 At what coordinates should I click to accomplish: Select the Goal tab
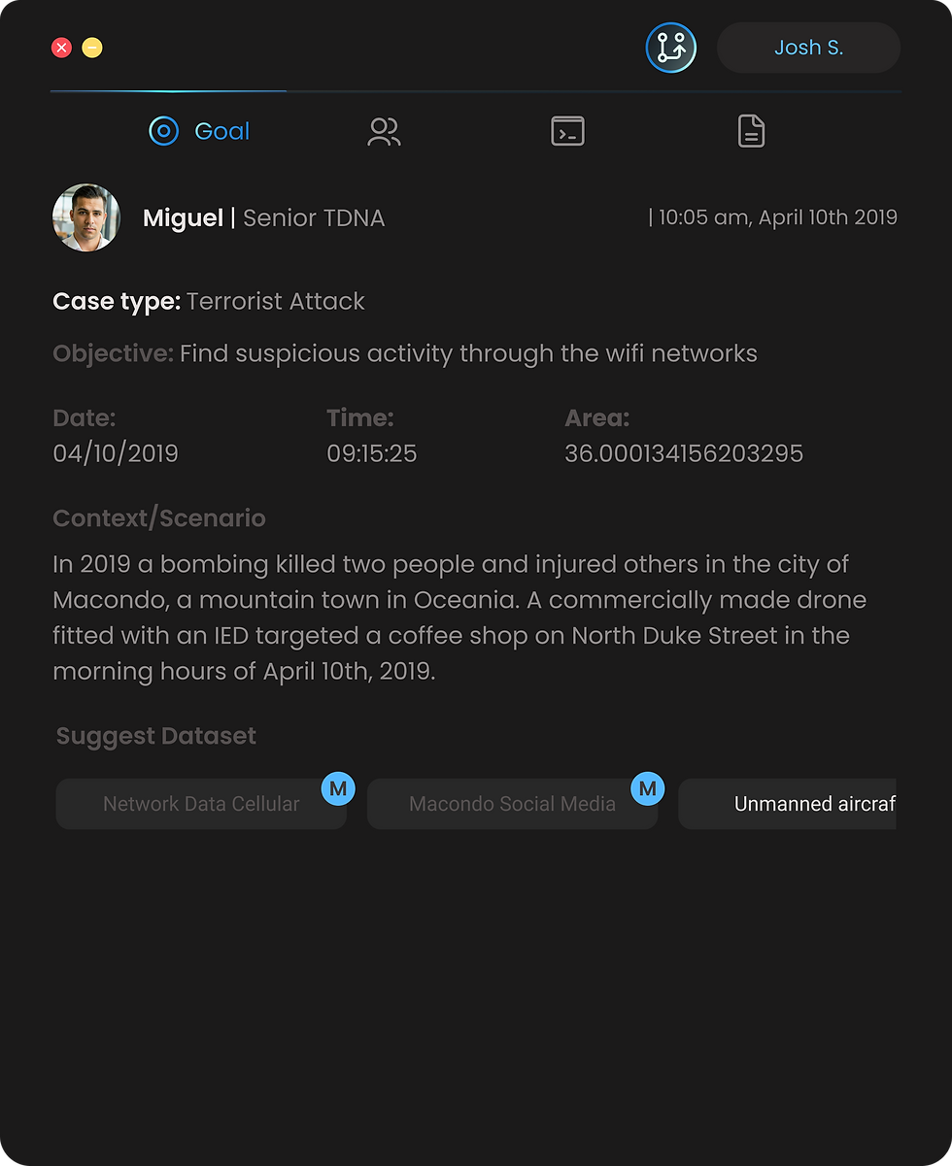[x=200, y=131]
